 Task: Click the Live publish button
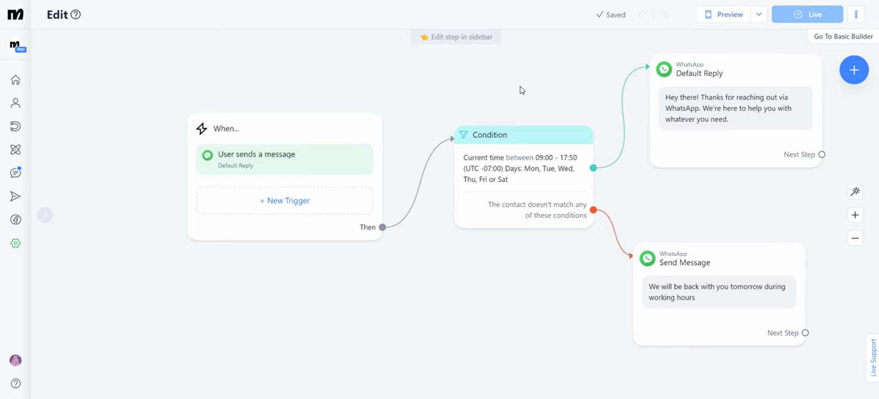click(x=807, y=15)
